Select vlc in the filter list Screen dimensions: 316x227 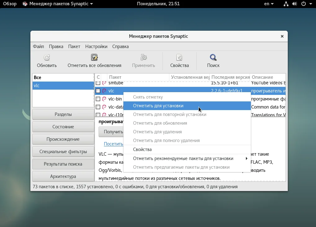63,86
